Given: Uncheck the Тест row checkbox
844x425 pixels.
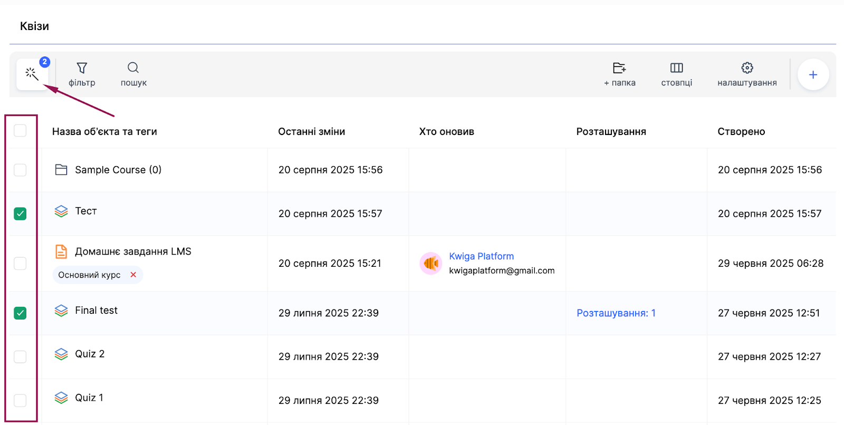Looking at the screenshot, I should [x=20, y=214].
